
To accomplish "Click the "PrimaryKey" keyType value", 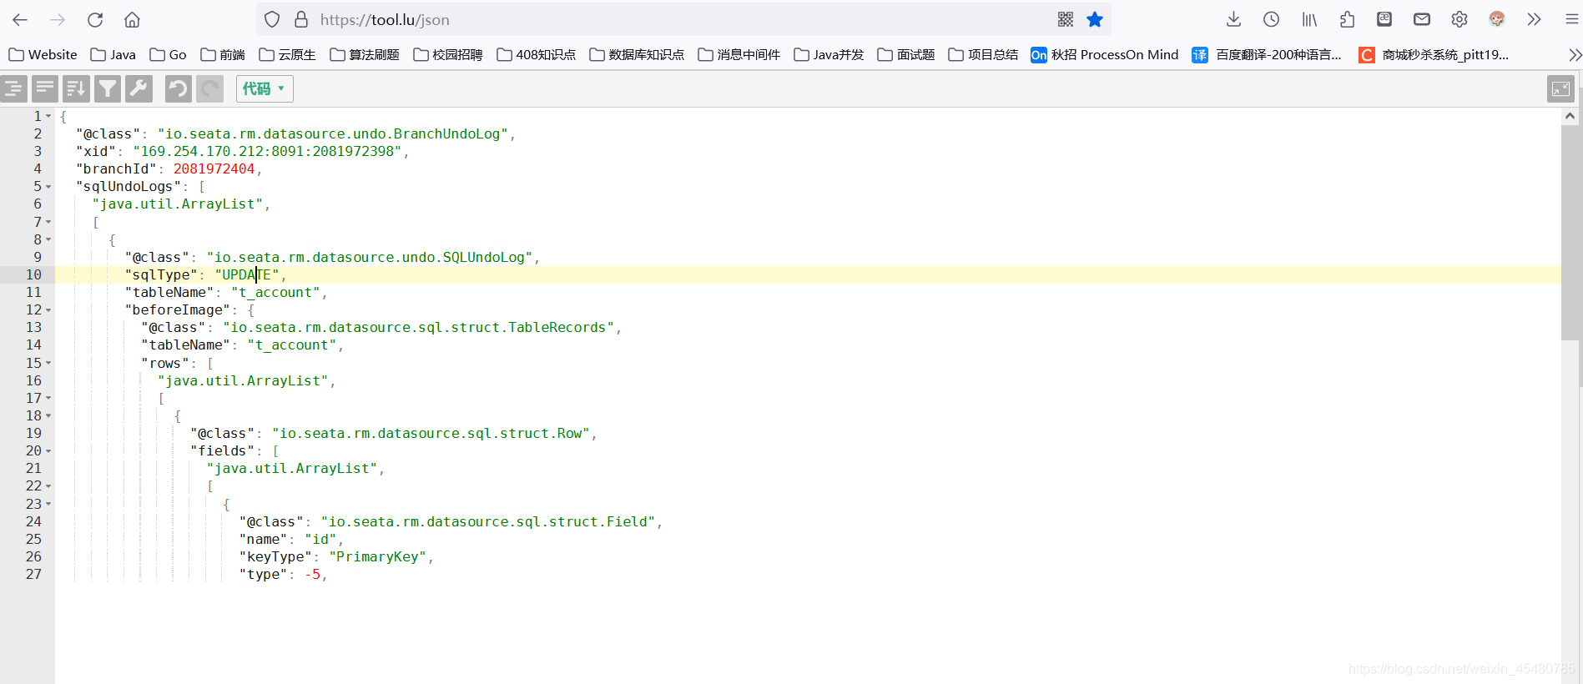I will (x=378, y=556).
